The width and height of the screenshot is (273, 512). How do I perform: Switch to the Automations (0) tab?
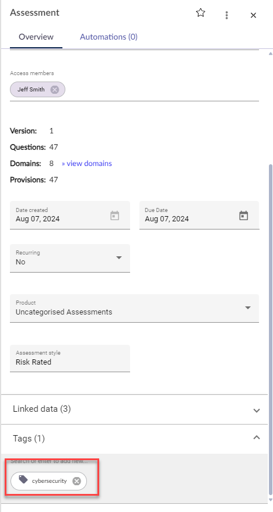pyautogui.click(x=108, y=37)
